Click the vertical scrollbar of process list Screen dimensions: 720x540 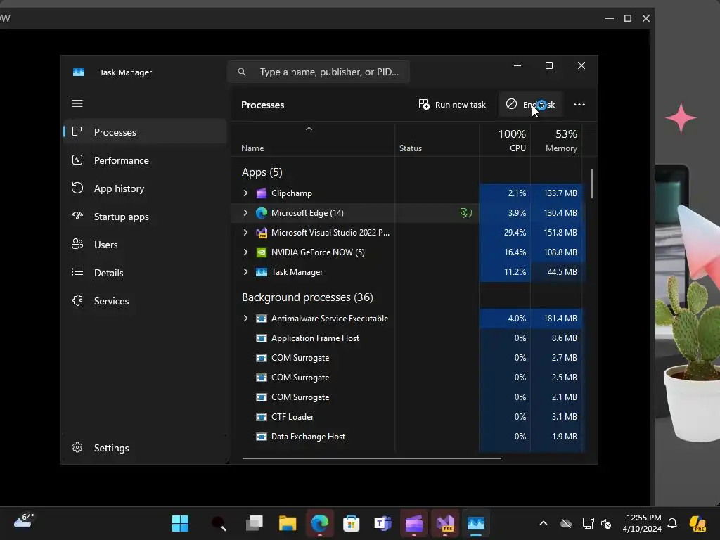[x=592, y=184]
